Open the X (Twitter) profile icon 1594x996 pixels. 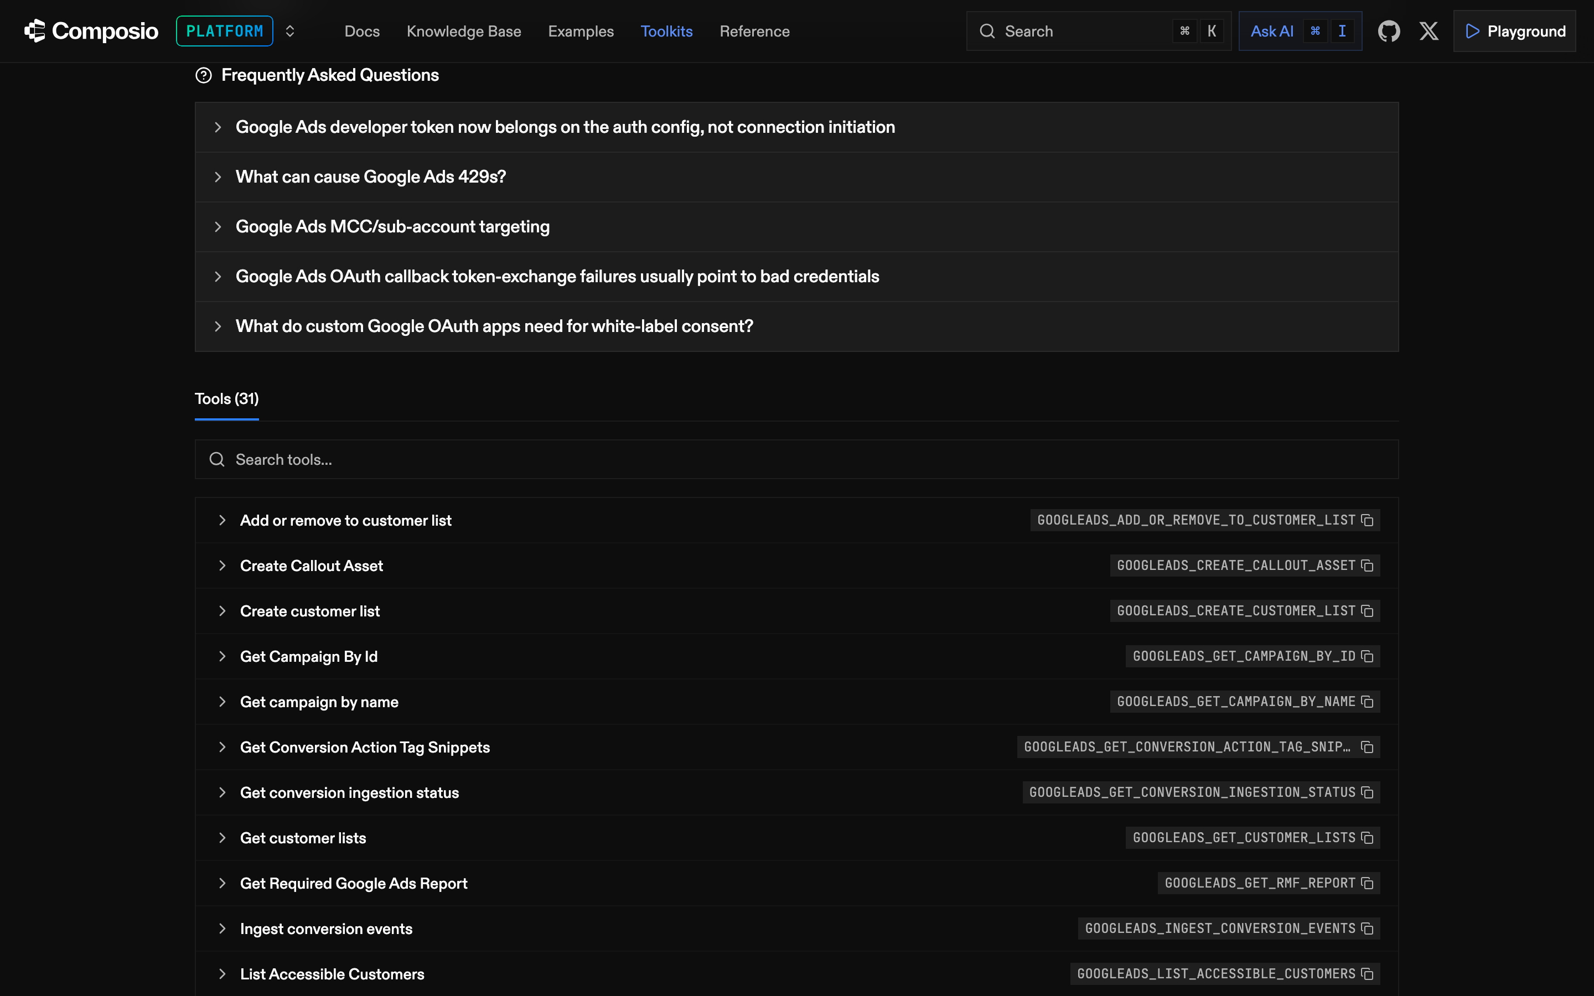[1429, 31]
